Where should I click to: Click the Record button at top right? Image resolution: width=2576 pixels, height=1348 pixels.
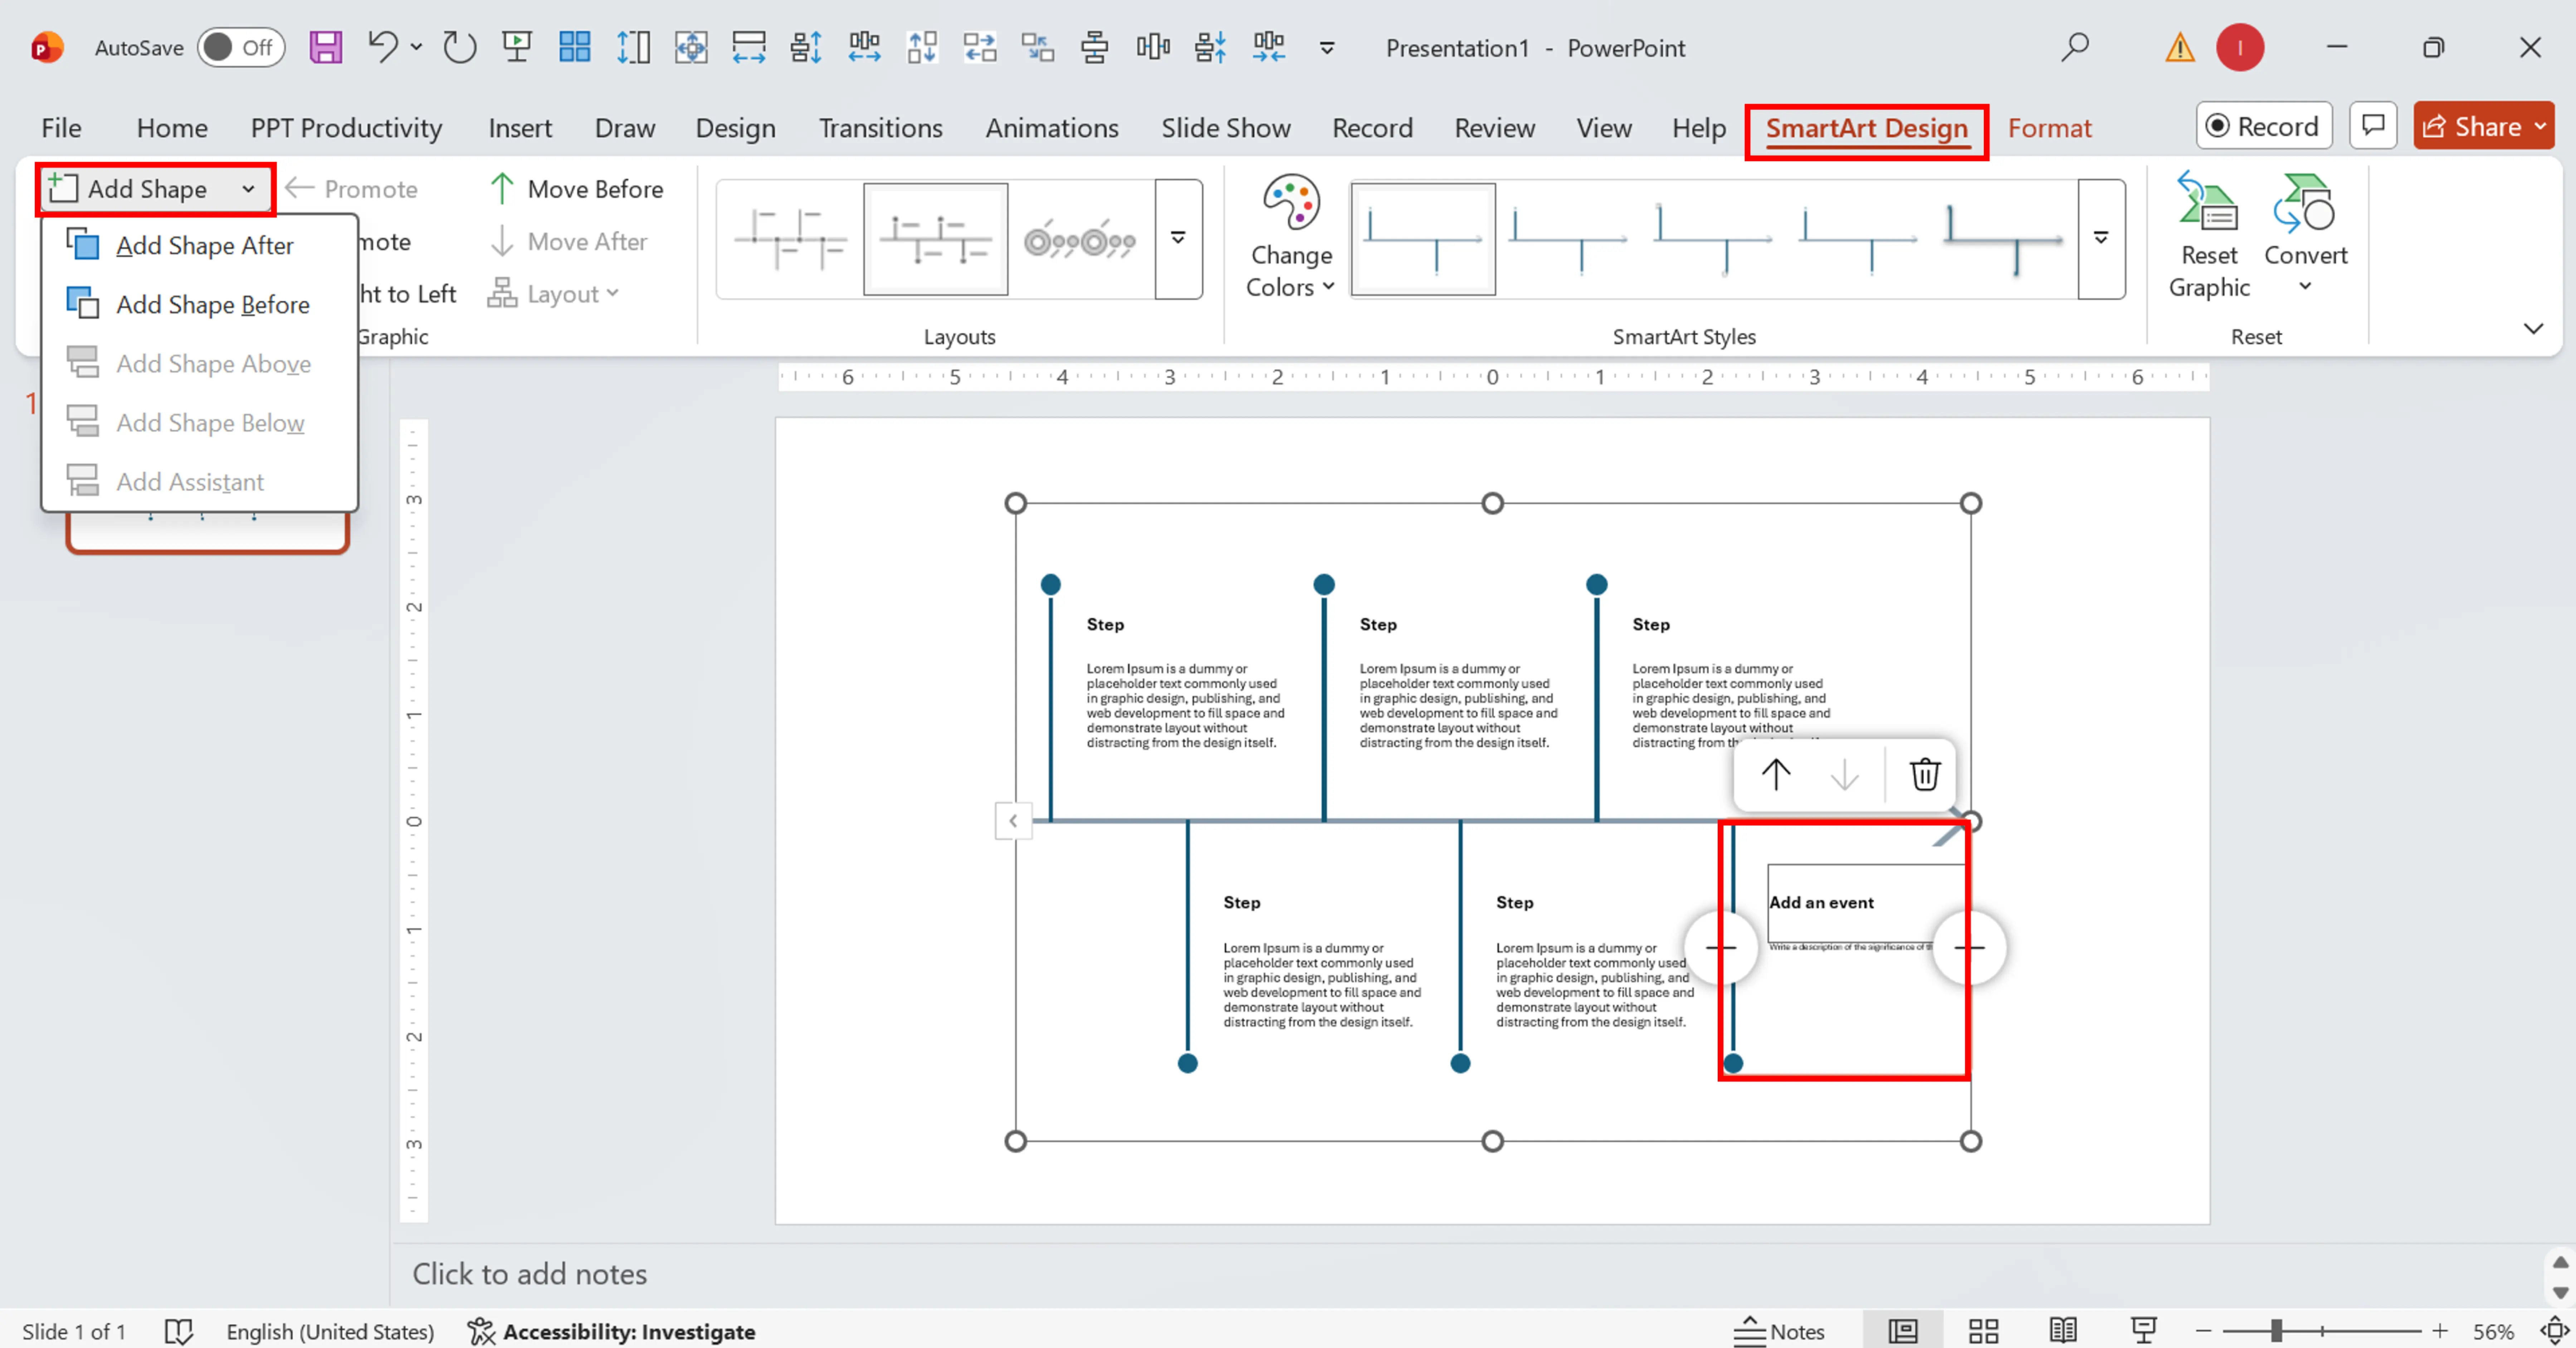tap(2264, 126)
